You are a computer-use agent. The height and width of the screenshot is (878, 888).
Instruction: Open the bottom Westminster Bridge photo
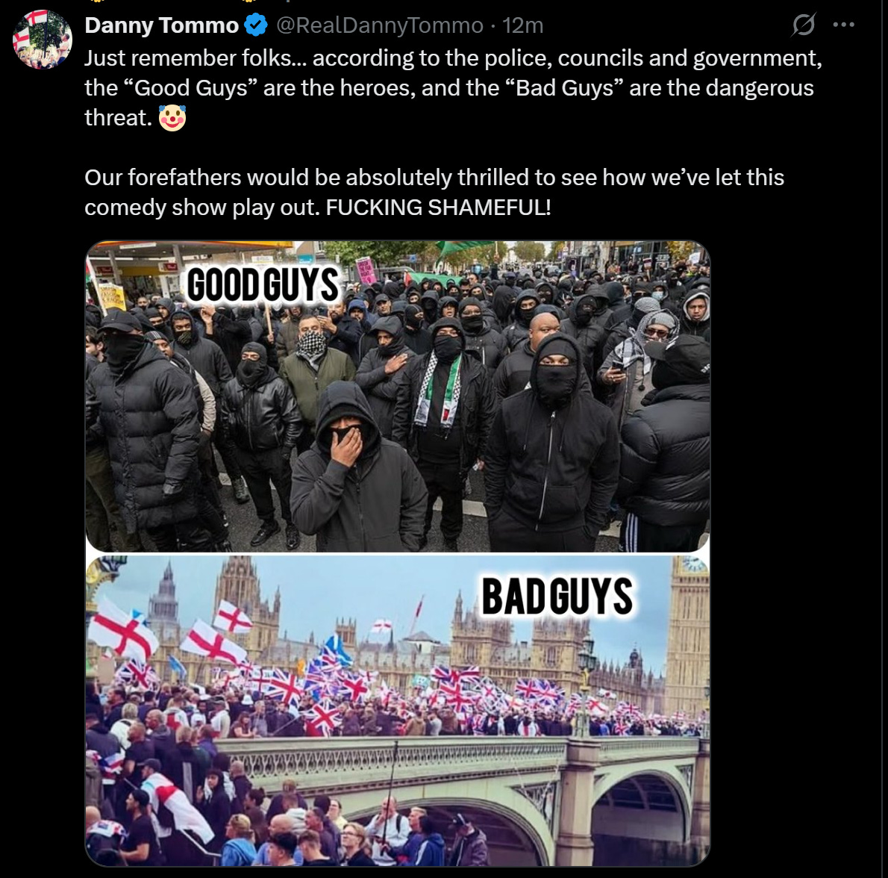tap(398, 711)
